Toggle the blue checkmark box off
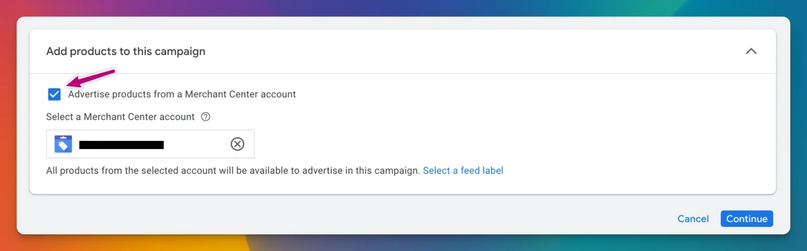Screen dimensions: 807x251 tap(54, 94)
